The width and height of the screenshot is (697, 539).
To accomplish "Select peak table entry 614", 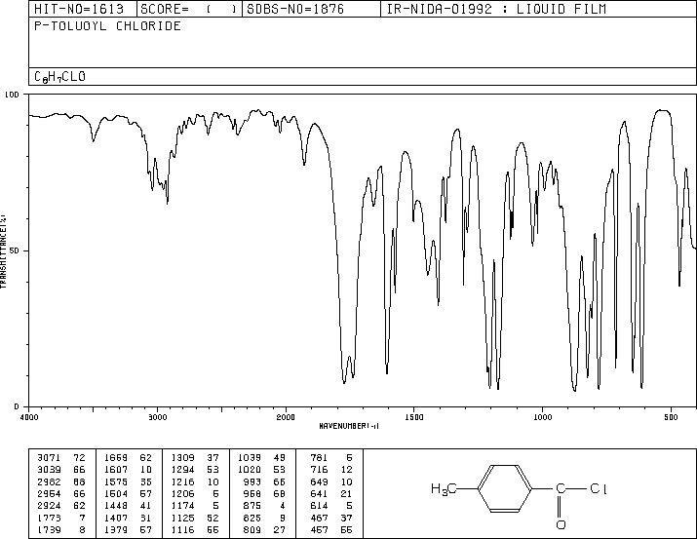I will [319, 506].
